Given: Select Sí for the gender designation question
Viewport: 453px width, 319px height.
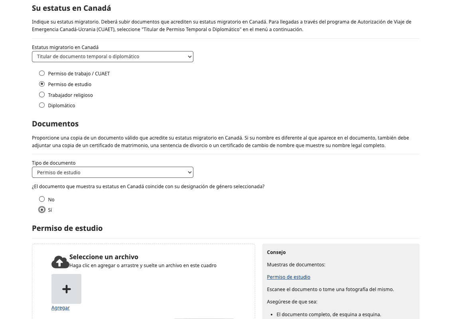Looking at the screenshot, I should pyautogui.click(x=42, y=210).
